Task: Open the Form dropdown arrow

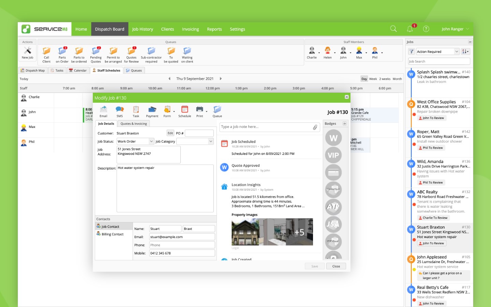Action: [x=174, y=112]
